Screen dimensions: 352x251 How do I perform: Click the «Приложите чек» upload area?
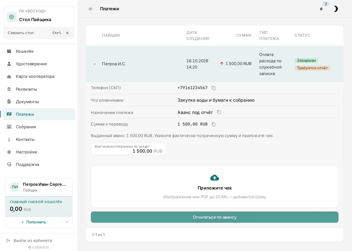point(215,186)
